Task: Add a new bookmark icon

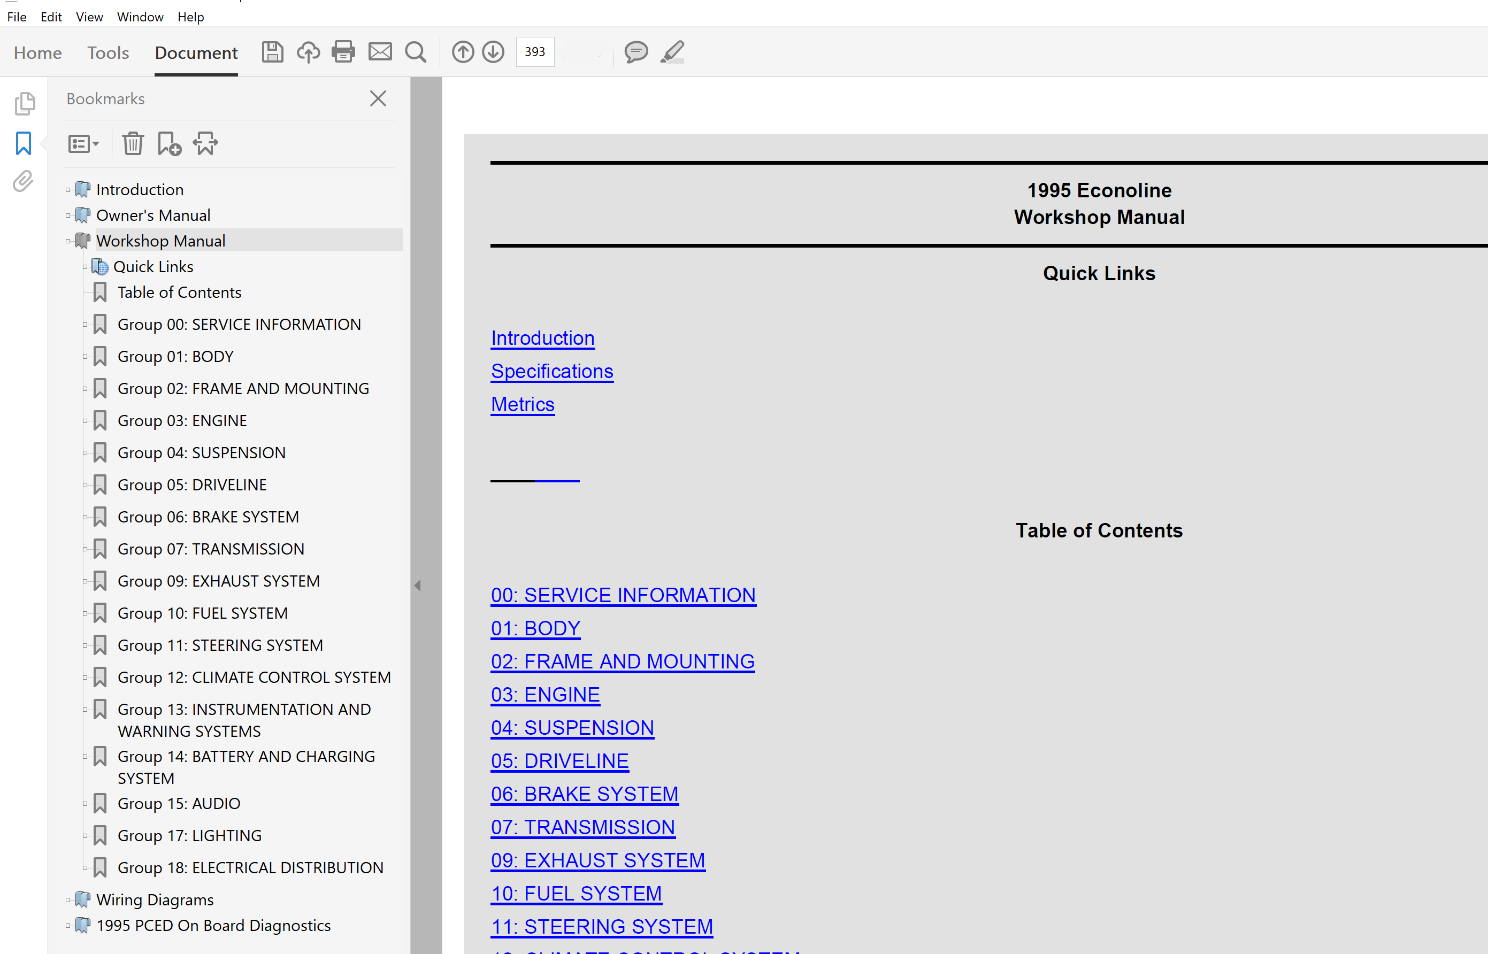Action: pyautogui.click(x=168, y=144)
